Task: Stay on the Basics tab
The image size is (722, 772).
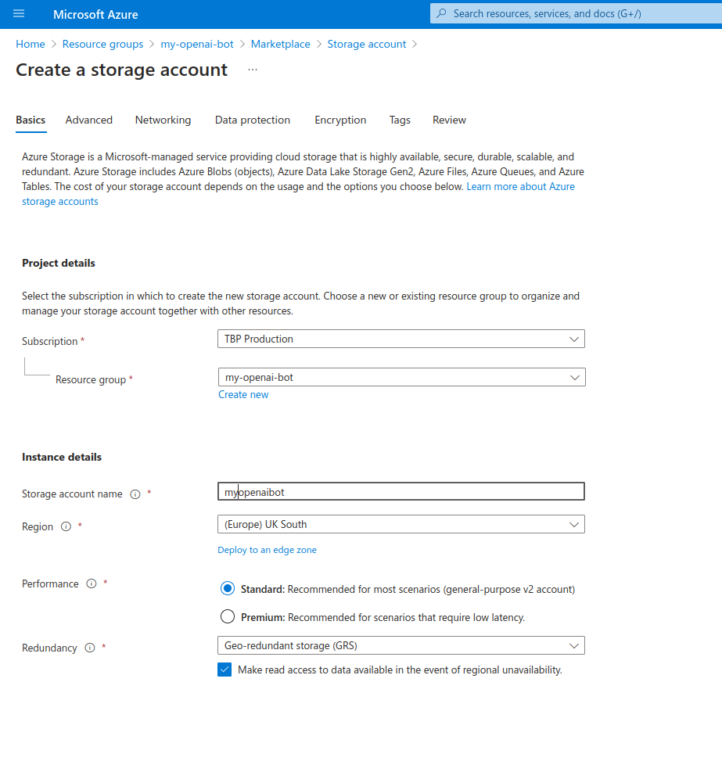Action: 31,120
